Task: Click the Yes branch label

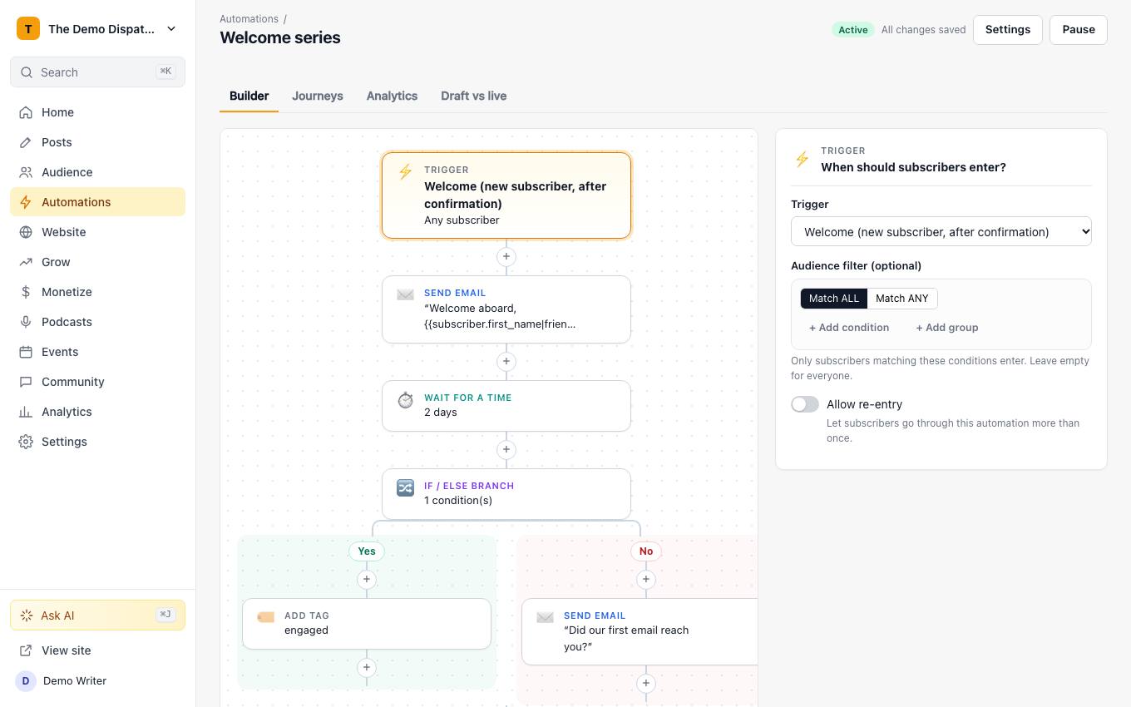Action: click(367, 551)
